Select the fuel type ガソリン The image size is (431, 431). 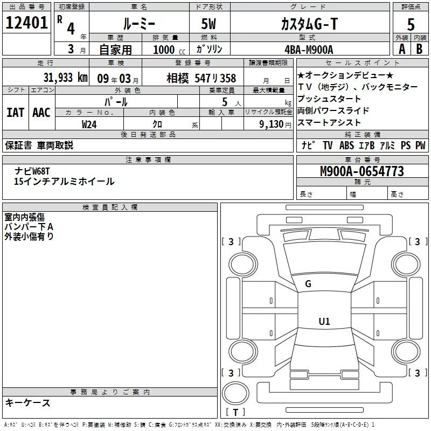(209, 49)
